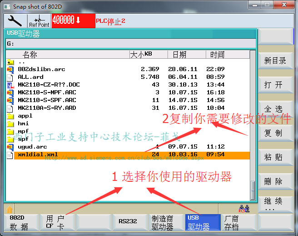Click the 全选 select all button
Viewport: 298px width, 236px height.
275,109
